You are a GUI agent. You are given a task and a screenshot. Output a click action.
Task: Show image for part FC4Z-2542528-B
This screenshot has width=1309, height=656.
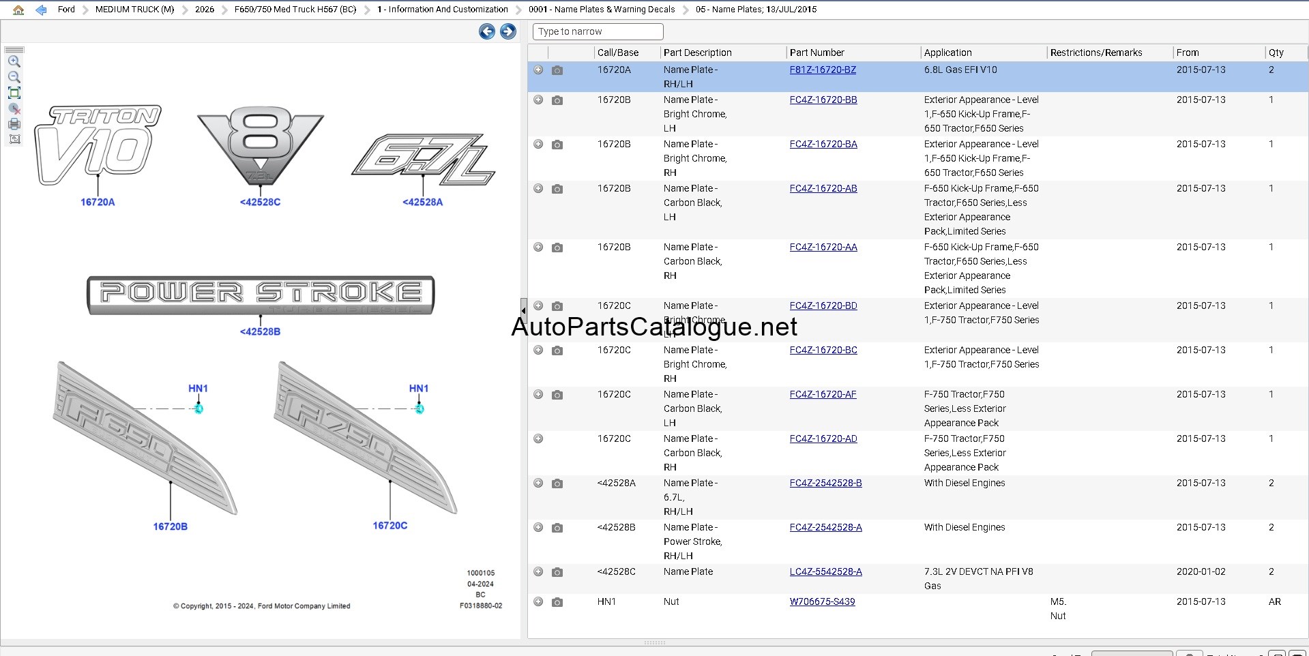pos(557,483)
